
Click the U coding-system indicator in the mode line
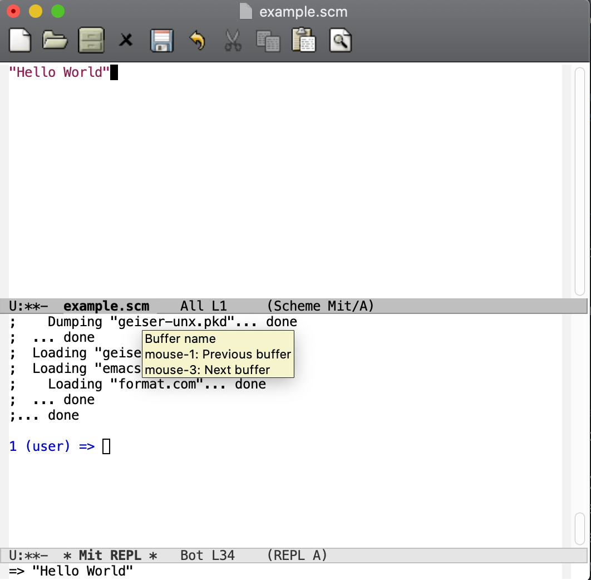coord(13,306)
